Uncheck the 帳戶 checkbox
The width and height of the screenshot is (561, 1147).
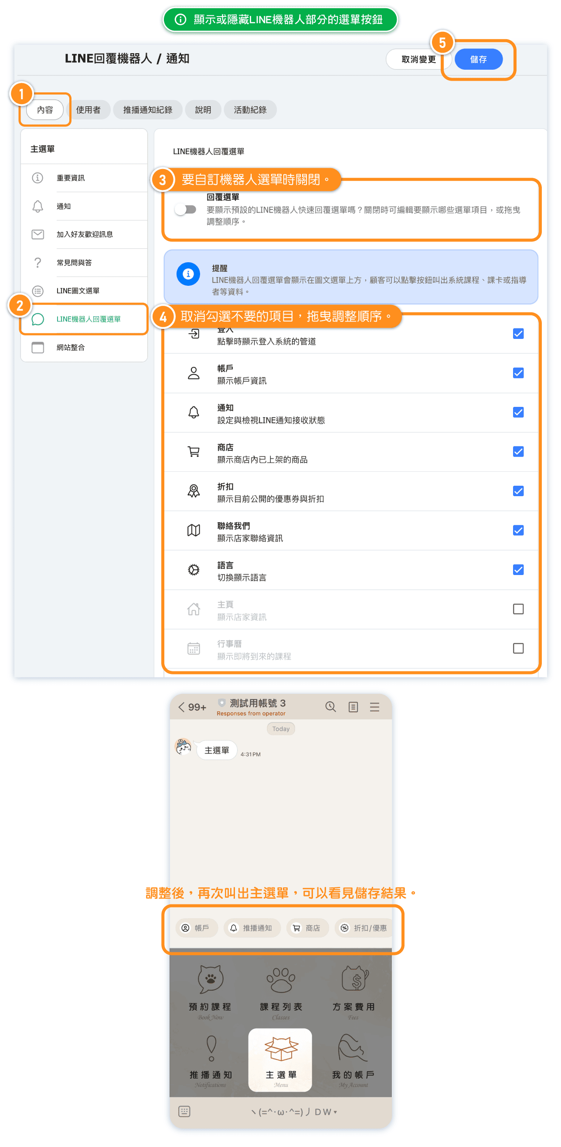pos(518,373)
